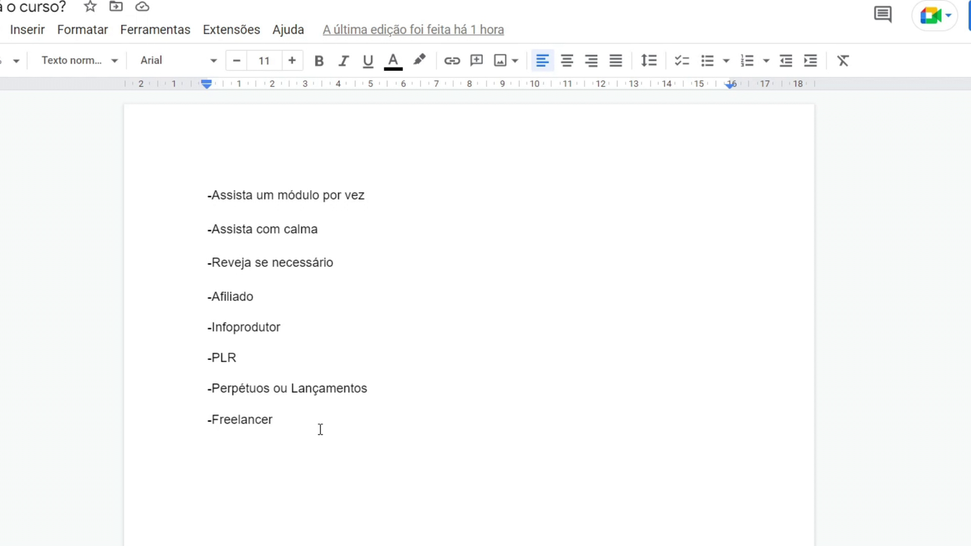Move document to a folder
Image resolution: width=971 pixels, height=546 pixels.
[x=116, y=7]
